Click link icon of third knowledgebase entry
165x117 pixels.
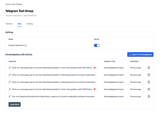click(10, 82)
